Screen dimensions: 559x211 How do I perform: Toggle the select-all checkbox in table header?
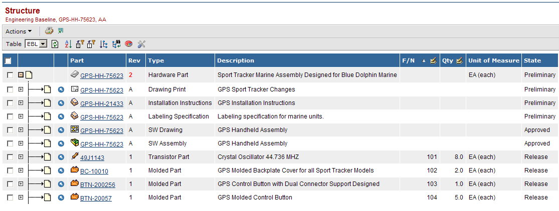click(8, 61)
